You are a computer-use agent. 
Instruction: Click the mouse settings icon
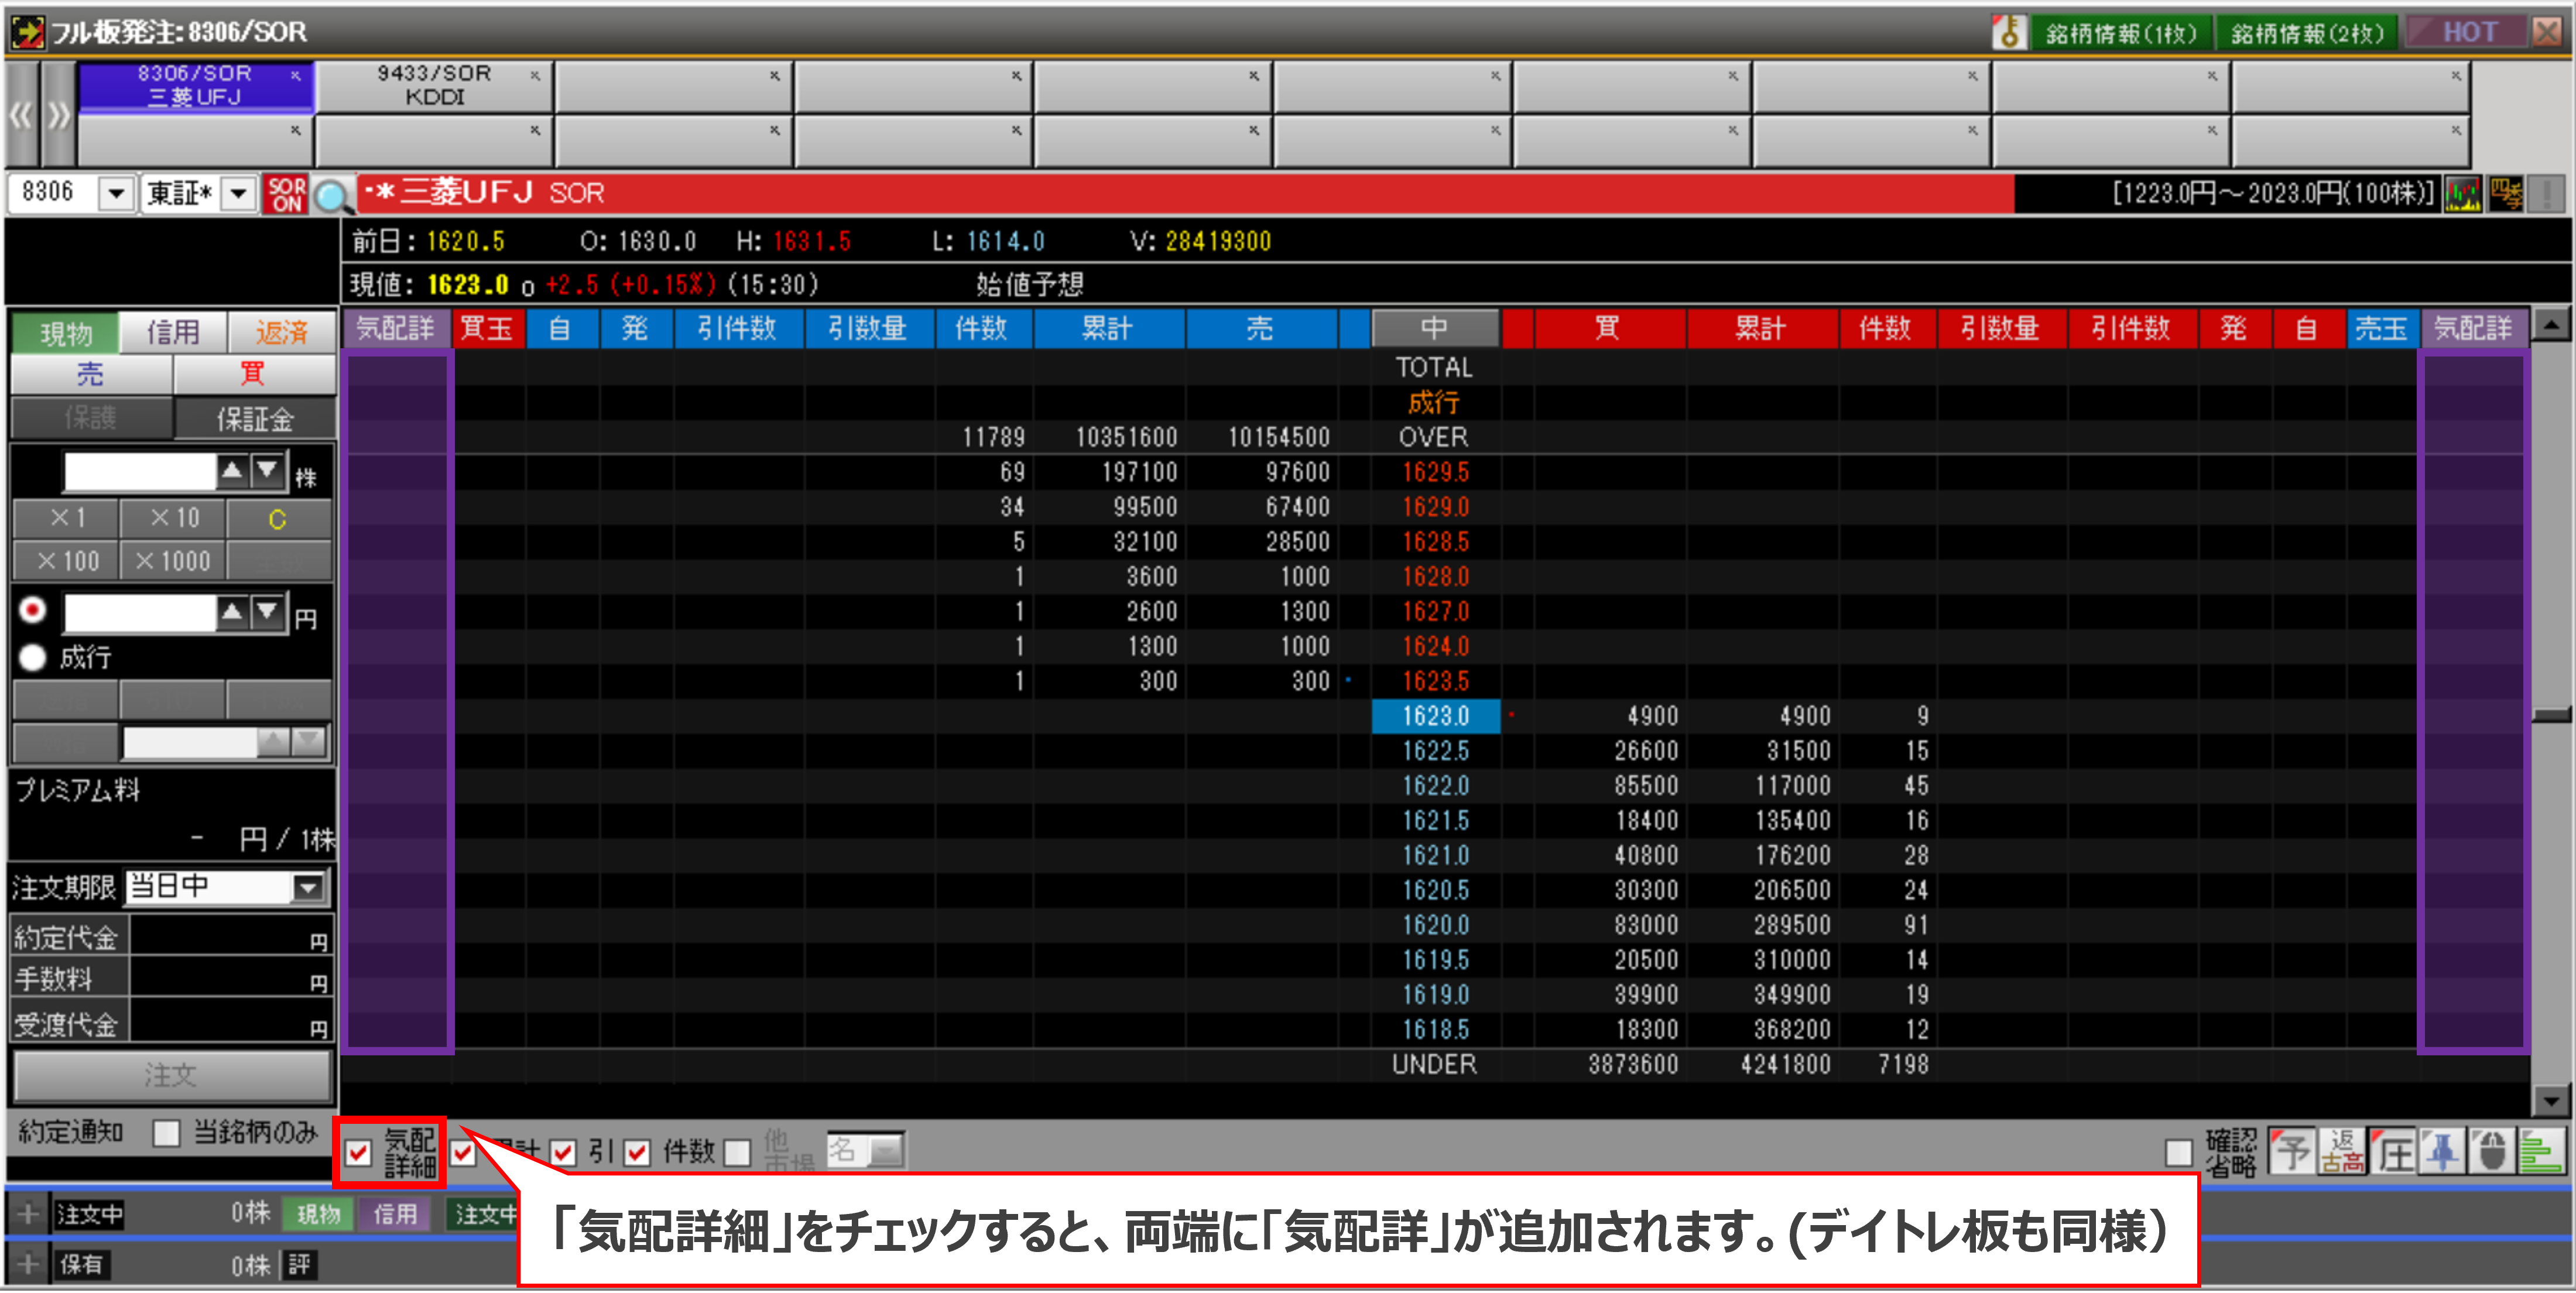[x=2492, y=1152]
